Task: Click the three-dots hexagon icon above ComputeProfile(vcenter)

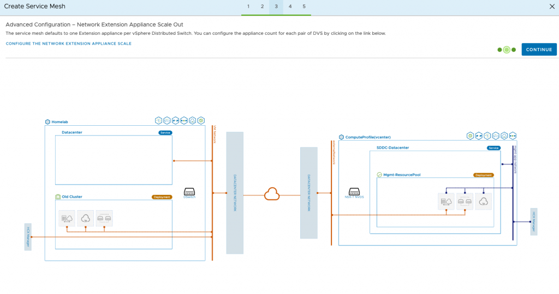Action: tap(513, 136)
